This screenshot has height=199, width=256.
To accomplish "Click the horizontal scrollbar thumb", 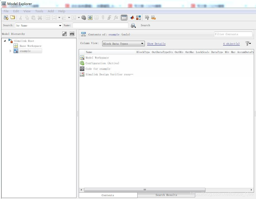I will coord(145,190).
